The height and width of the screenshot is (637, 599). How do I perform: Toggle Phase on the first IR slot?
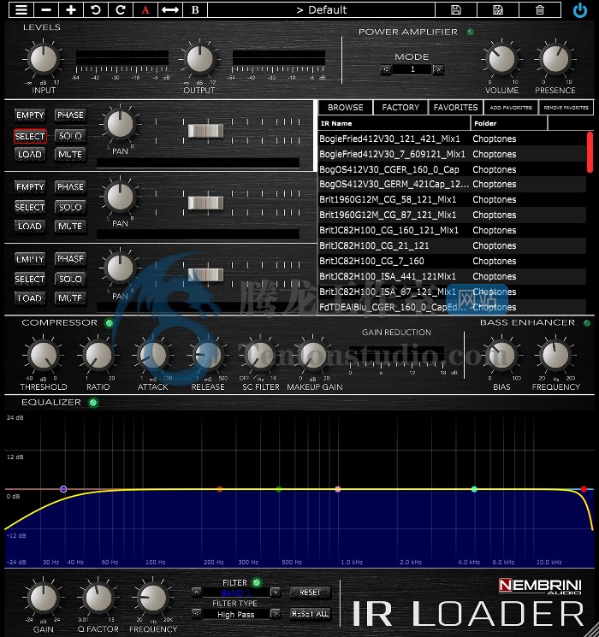pos(70,115)
